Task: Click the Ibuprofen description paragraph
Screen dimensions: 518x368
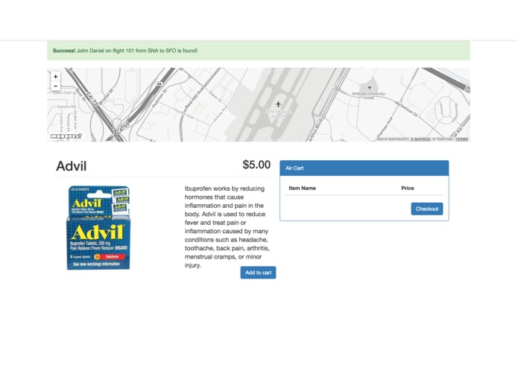Action: [x=227, y=226]
